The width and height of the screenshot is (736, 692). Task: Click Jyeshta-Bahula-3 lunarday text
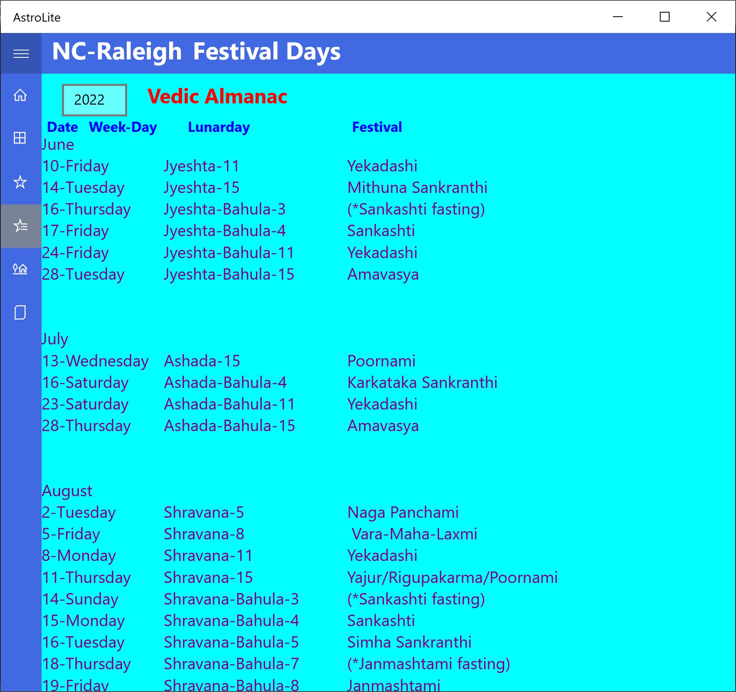point(225,209)
